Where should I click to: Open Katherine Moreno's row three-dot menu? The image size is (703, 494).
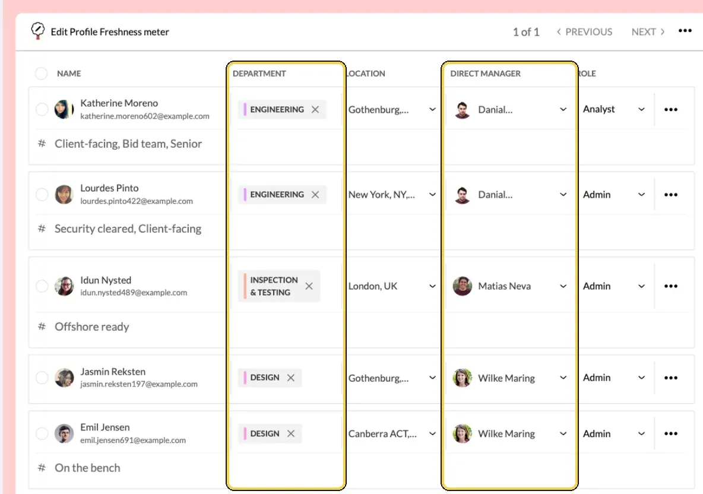[671, 109]
